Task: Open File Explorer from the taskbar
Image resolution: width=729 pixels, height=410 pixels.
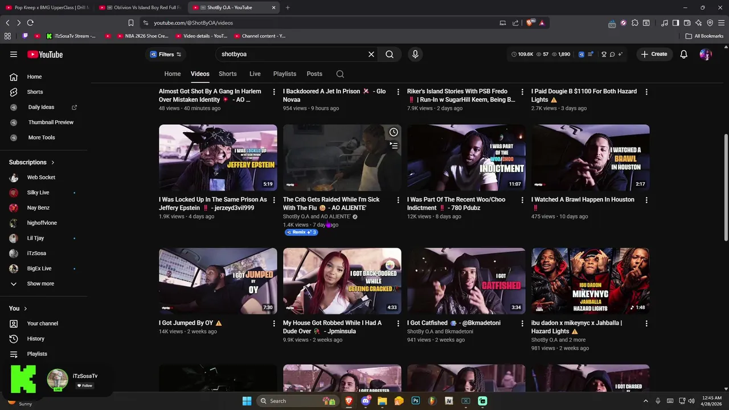Action: (382, 401)
